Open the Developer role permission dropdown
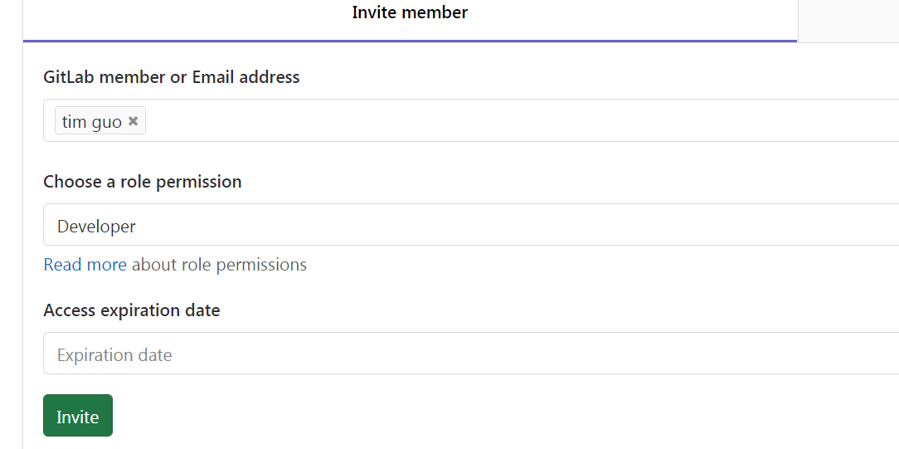The height and width of the screenshot is (449, 899). click(471, 225)
